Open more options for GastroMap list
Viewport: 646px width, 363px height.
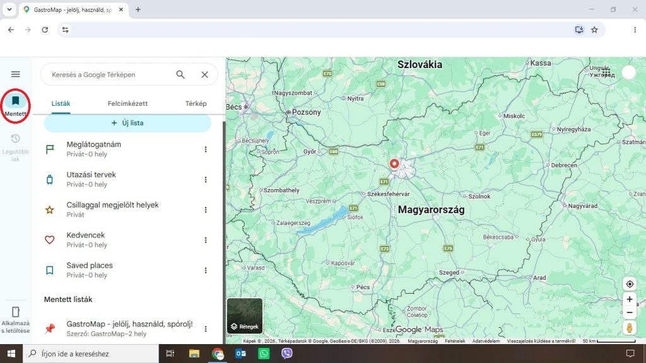(206, 329)
